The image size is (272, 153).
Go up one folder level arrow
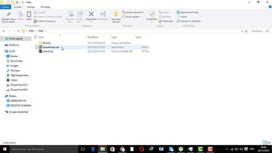pos(18,31)
